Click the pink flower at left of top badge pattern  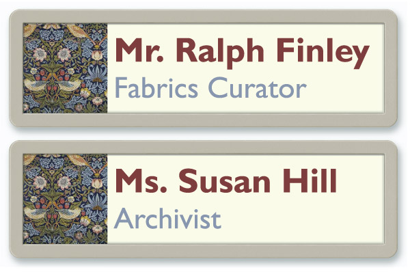pos(40,55)
